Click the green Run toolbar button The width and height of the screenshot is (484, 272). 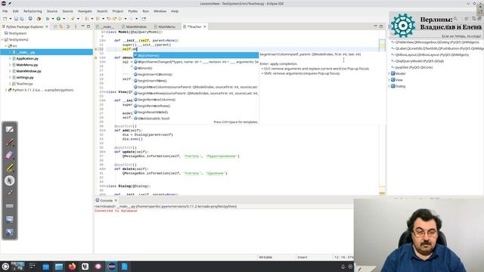click(58, 19)
